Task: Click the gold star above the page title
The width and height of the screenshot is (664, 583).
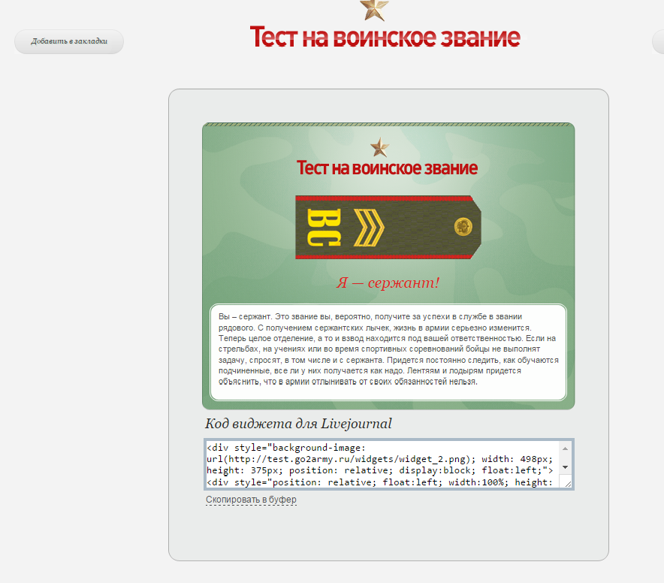Action: tap(374, 9)
